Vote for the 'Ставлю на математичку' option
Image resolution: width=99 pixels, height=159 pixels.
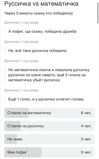(49, 113)
